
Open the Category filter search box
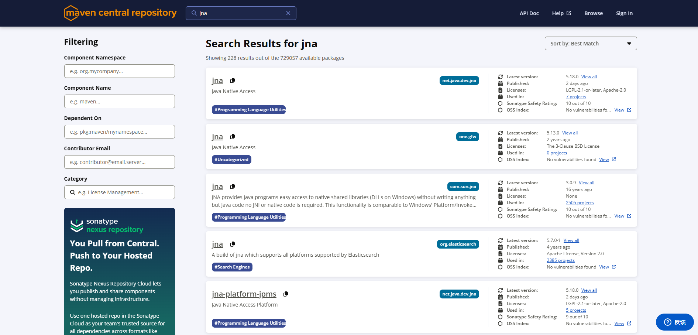[120, 192]
